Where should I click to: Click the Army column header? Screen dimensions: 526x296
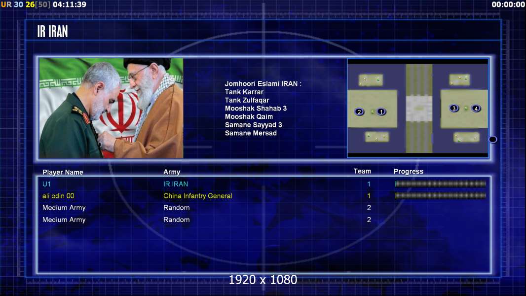[x=172, y=172]
